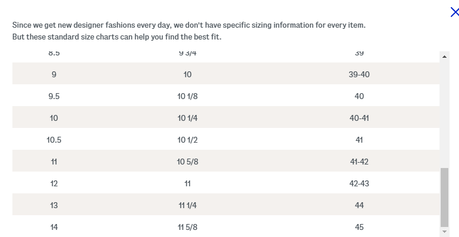Click the 11 5/8 inches cell
The height and width of the screenshot is (237, 459).
(187, 227)
